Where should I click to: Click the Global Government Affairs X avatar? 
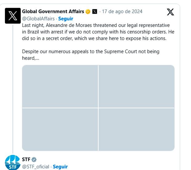click(x=13, y=16)
